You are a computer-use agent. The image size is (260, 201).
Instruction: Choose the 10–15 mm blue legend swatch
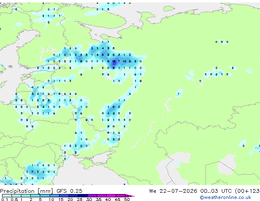(54, 196)
